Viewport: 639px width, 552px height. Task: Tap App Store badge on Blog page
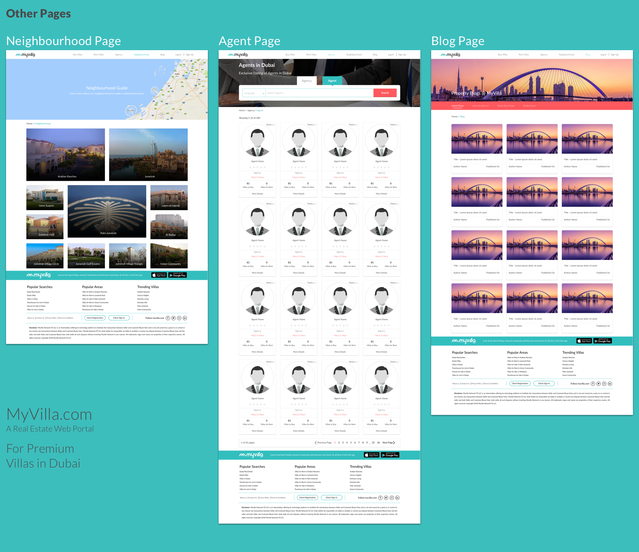pyautogui.click(x=584, y=341)
